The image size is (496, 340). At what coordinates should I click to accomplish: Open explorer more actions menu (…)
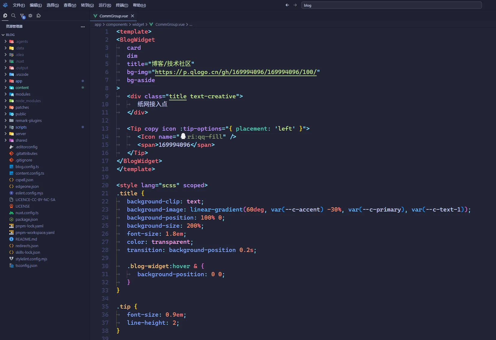tap(83, 27)
